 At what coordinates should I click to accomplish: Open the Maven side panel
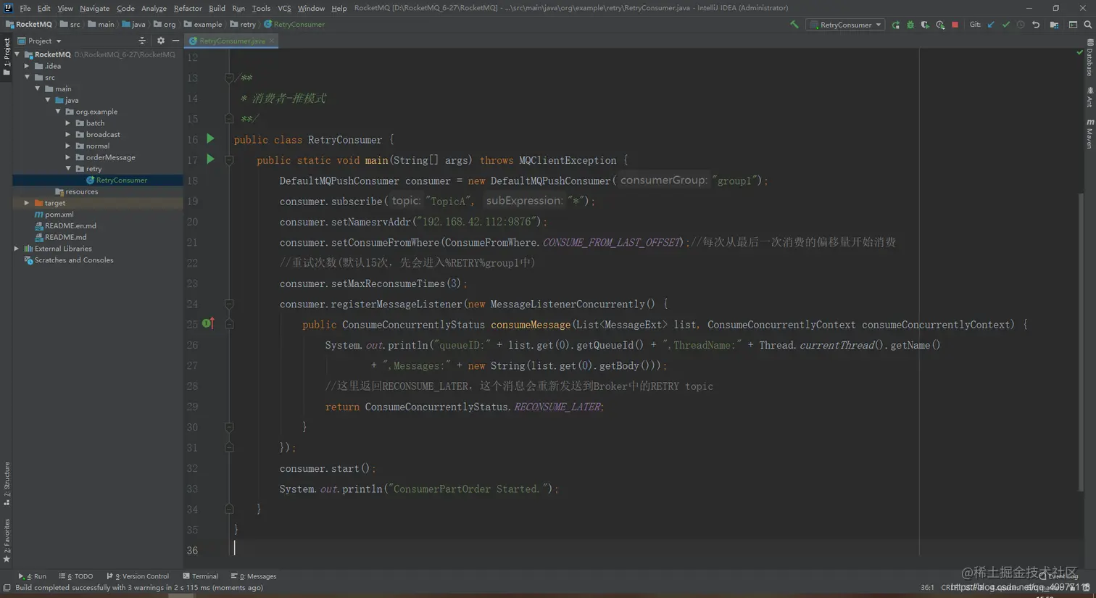click(x=1089, y=133)
